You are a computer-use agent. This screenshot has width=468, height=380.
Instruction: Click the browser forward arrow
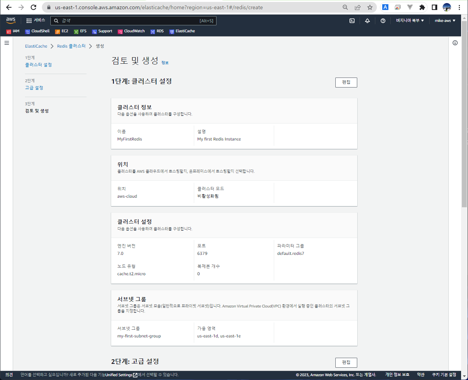pyautogui.click(x=21, y=7)
